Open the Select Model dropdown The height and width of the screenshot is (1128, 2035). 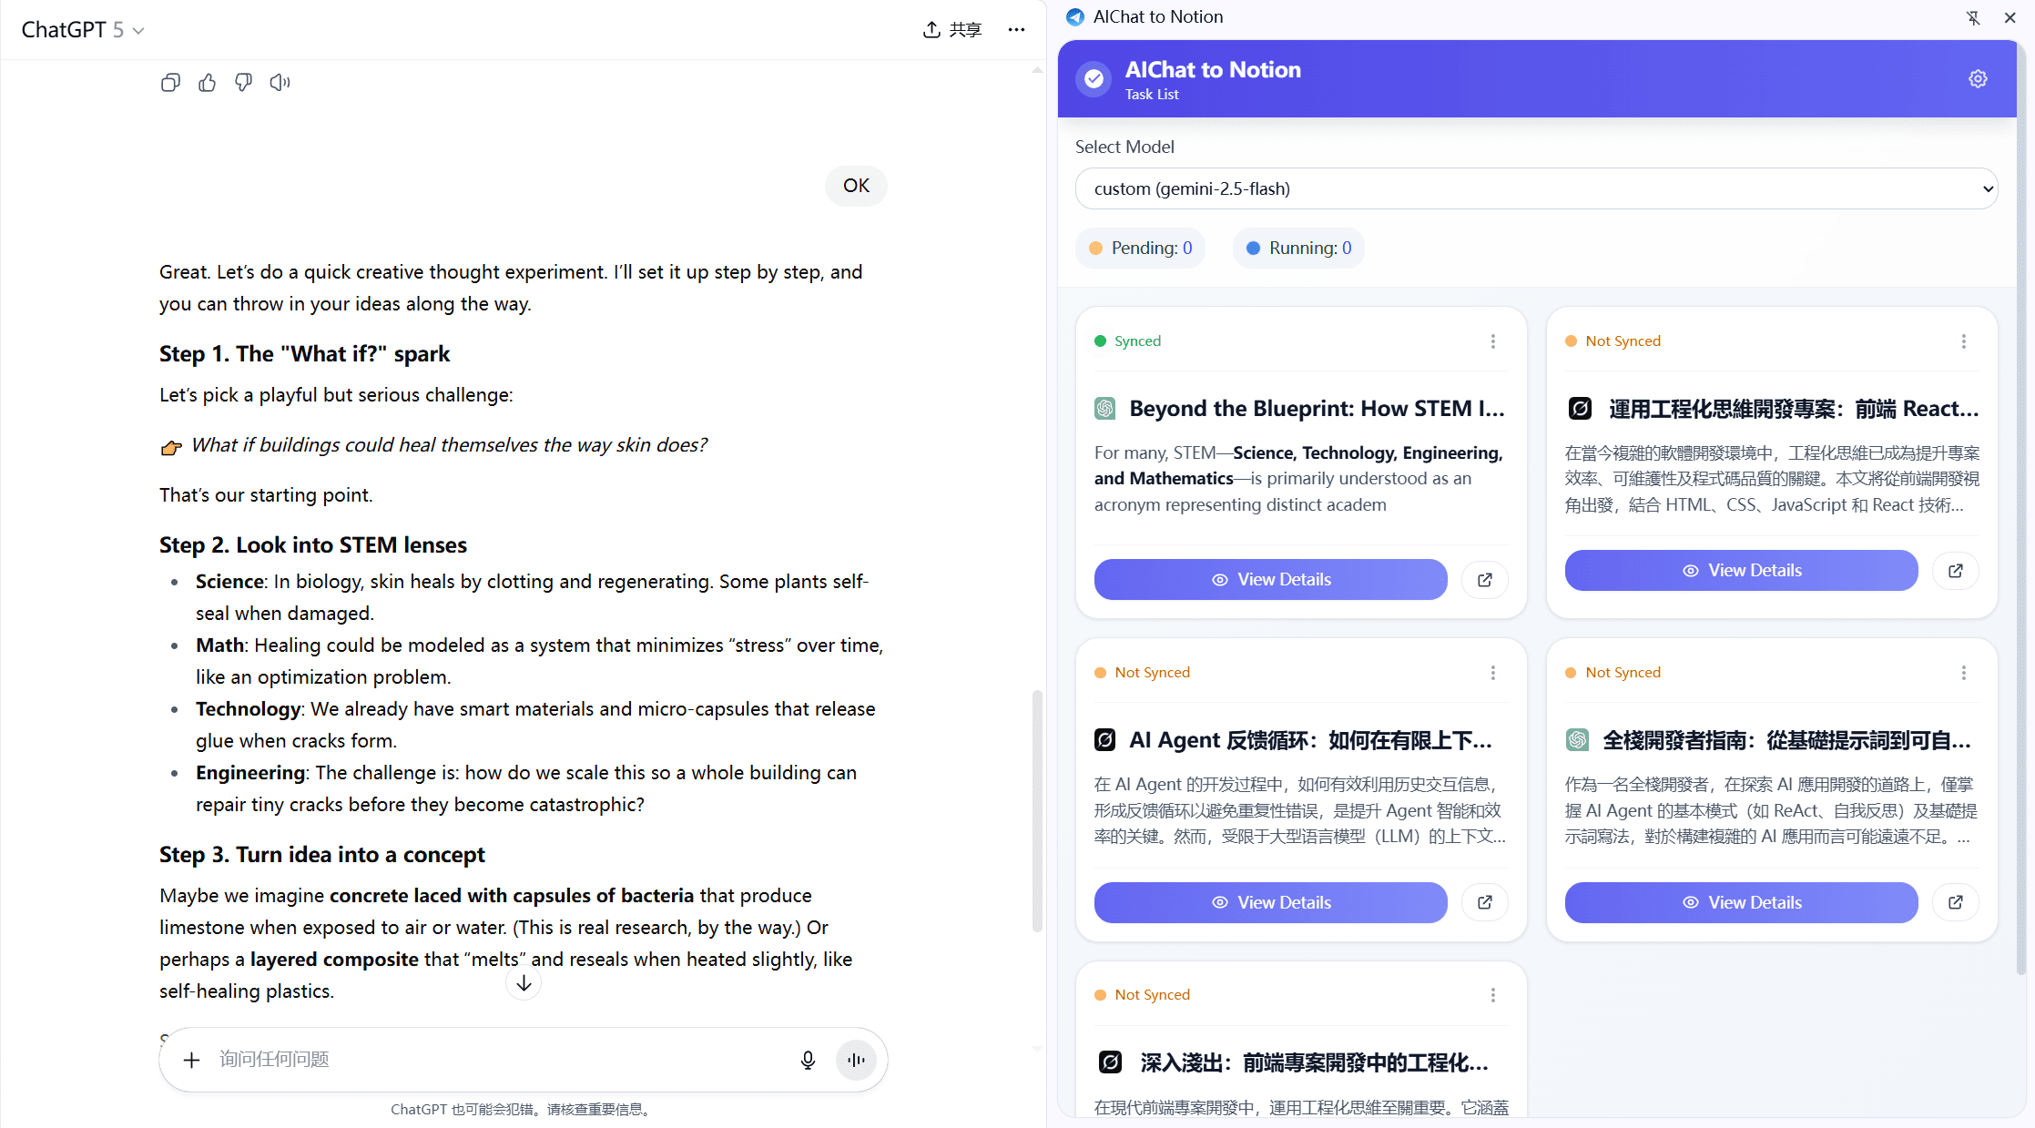[1536, 188]
